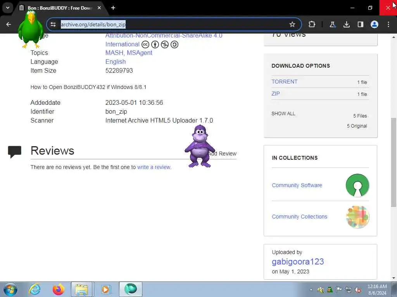Select the How to Open BonziBUDDY432 description text
Image resolution: width=397 pixels, height=297 pixels.
click(88, 87)
